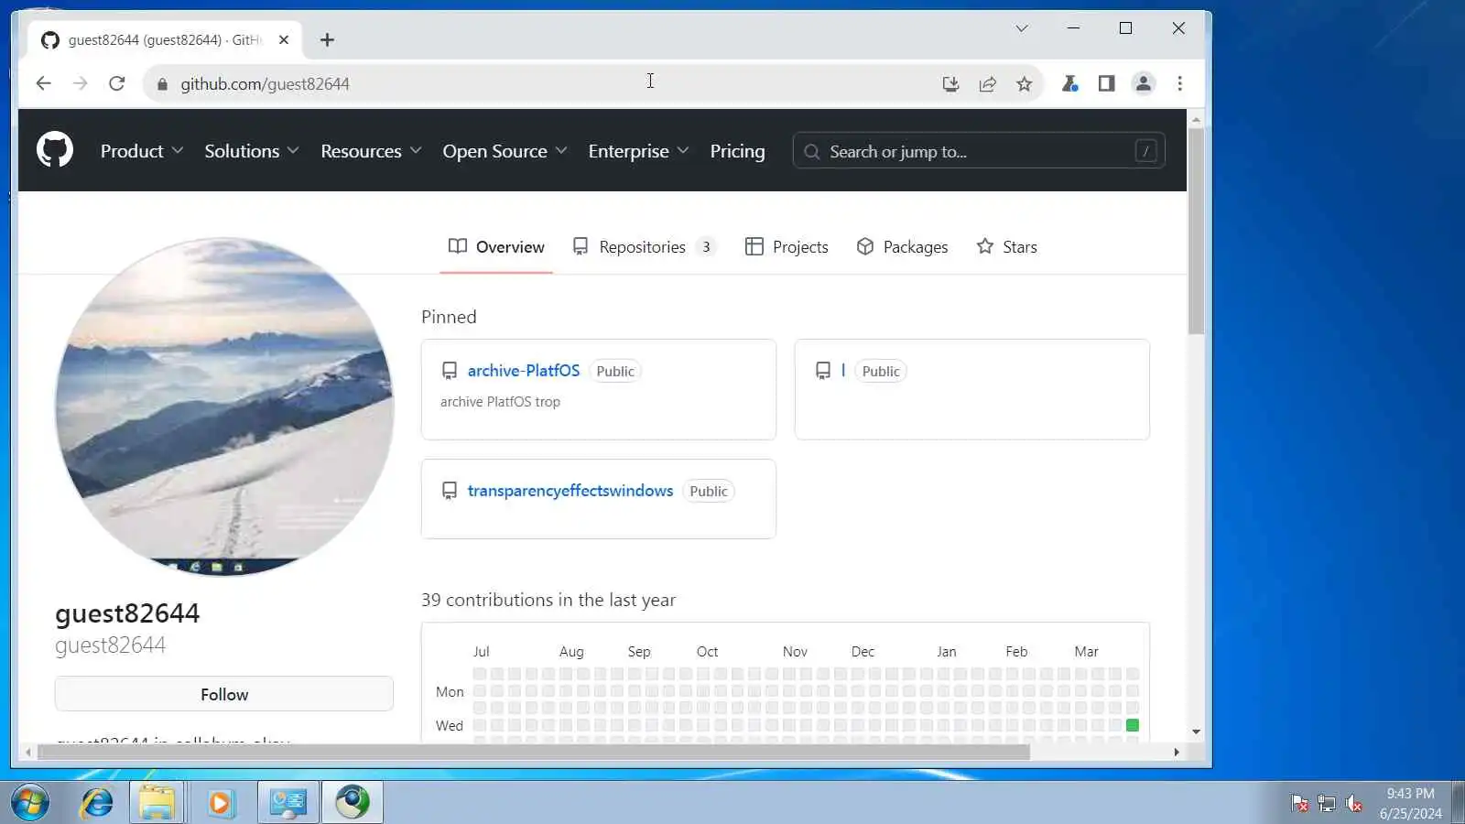Close the guest82644 GitHub tab
1465x824 pixels.
pyautogui.click(x=284, y=39)
